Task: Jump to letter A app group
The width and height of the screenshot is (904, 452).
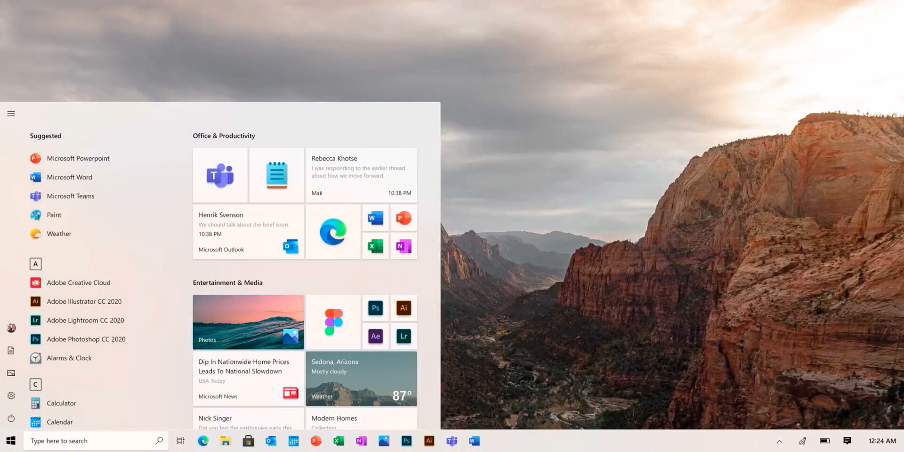Action: click(x=35, y=264)
